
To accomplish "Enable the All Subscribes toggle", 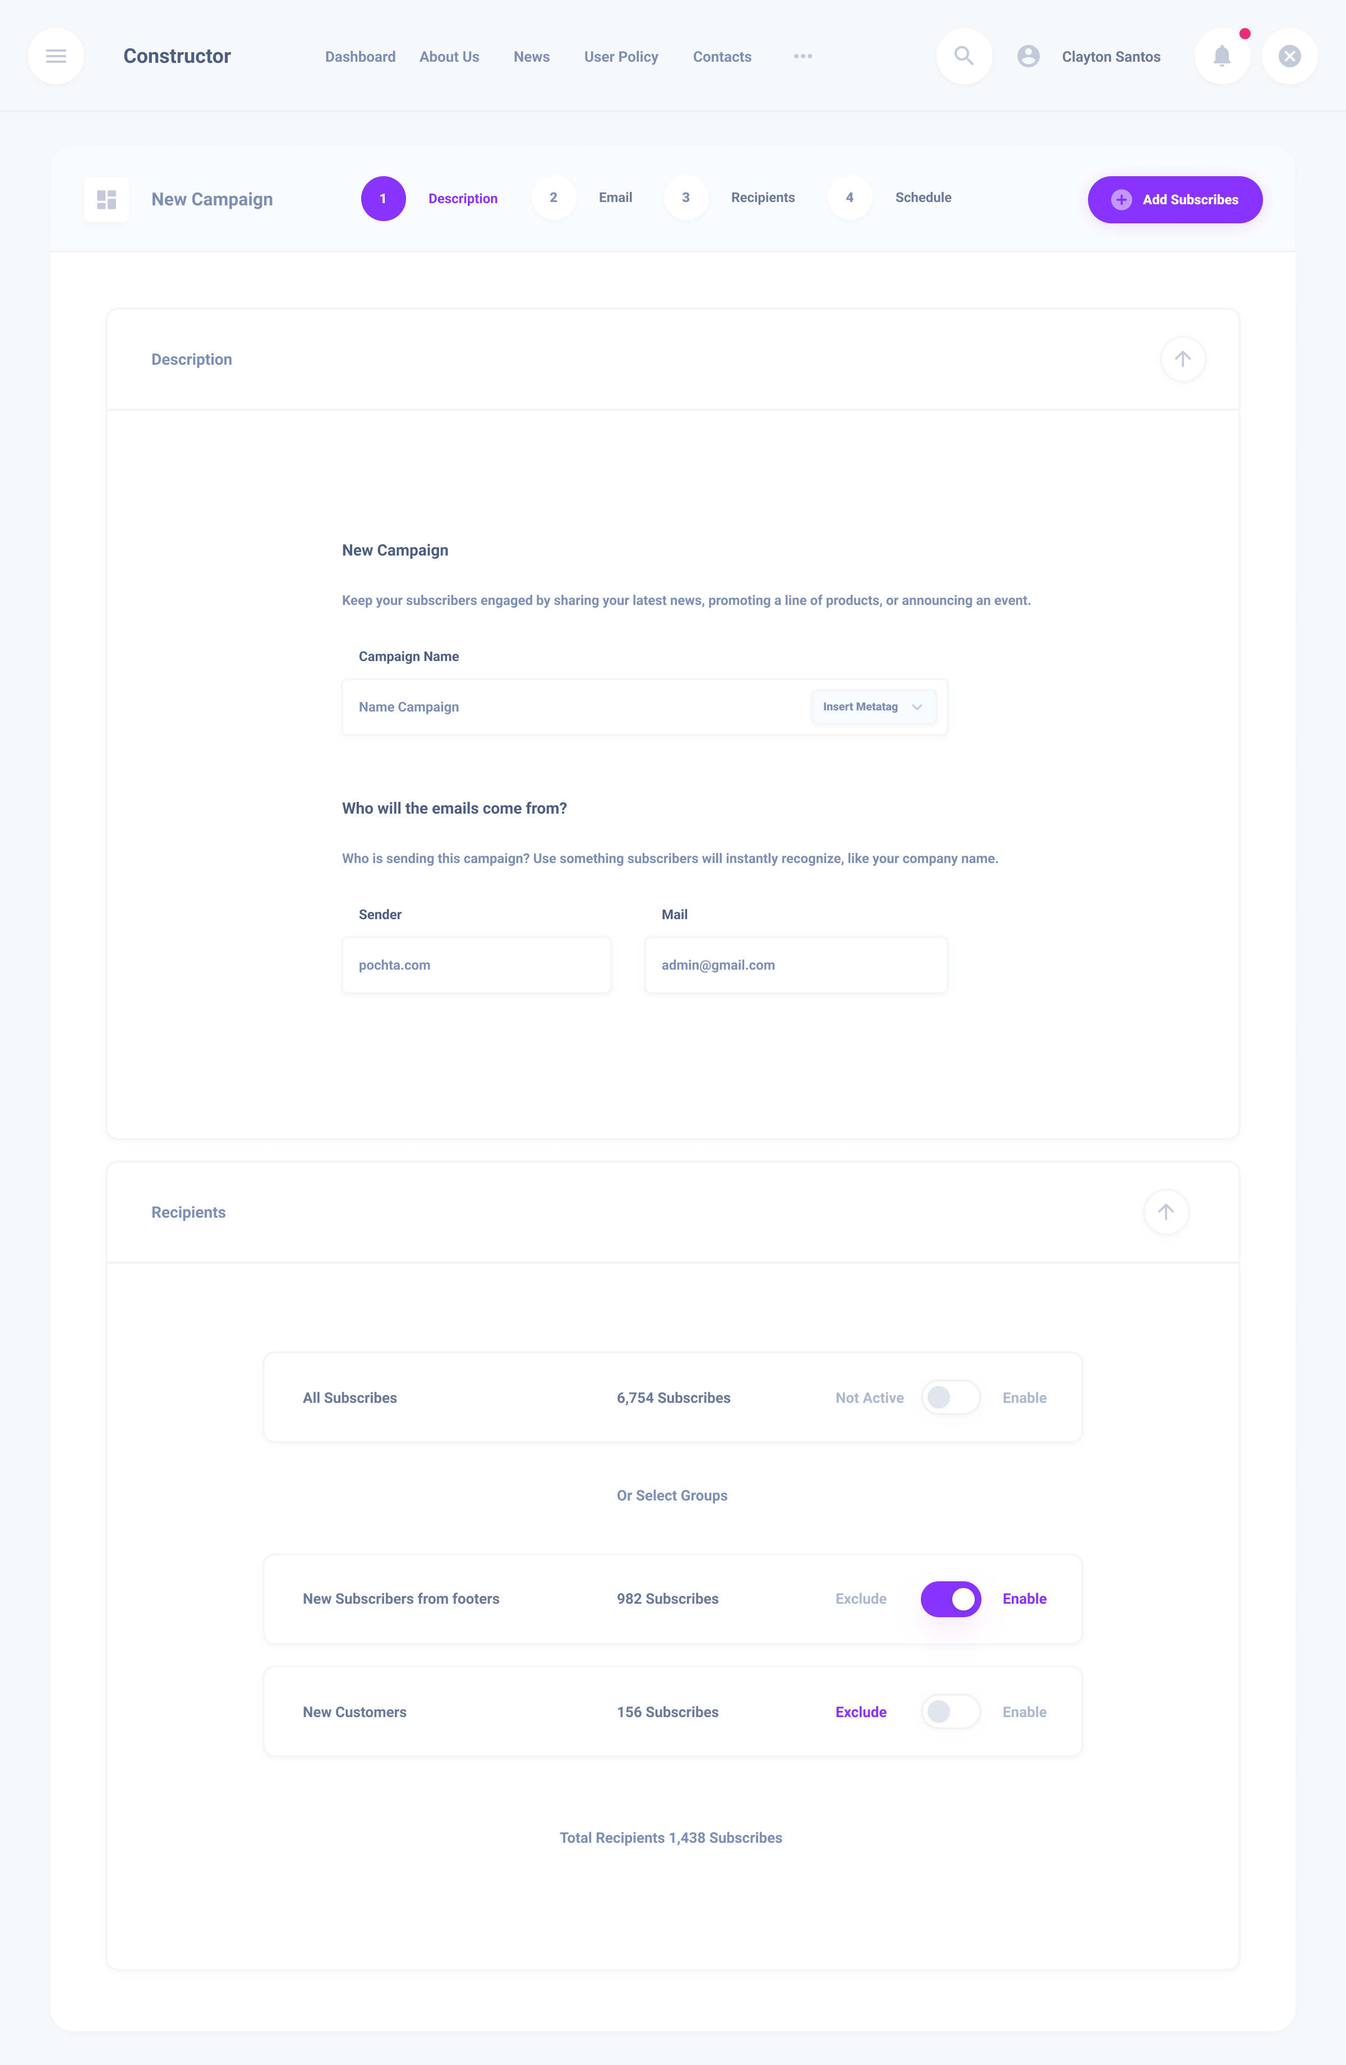I will tap(951, 1398).
